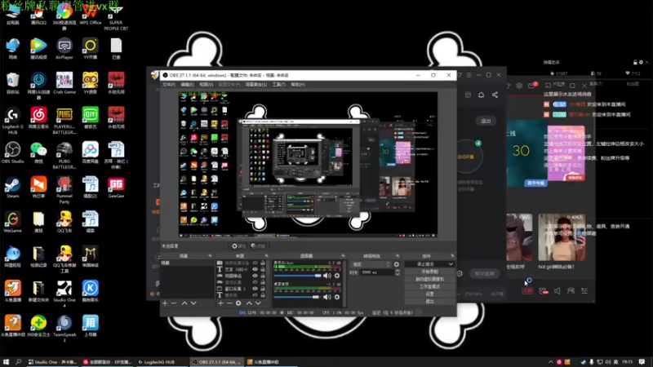Click 时长 duration input field
The image size is (653, 367).
coord(377,272)
